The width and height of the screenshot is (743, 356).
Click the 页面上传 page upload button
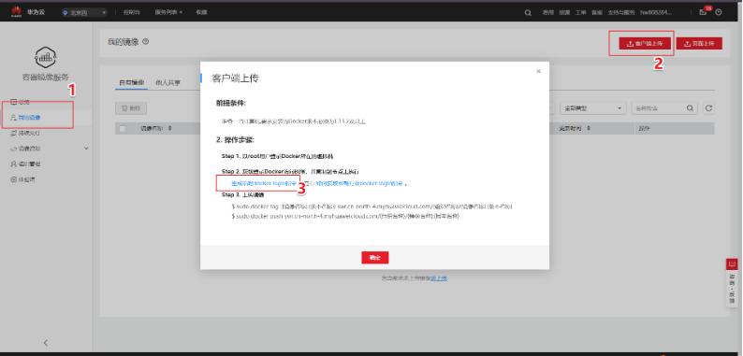[699, 44]
